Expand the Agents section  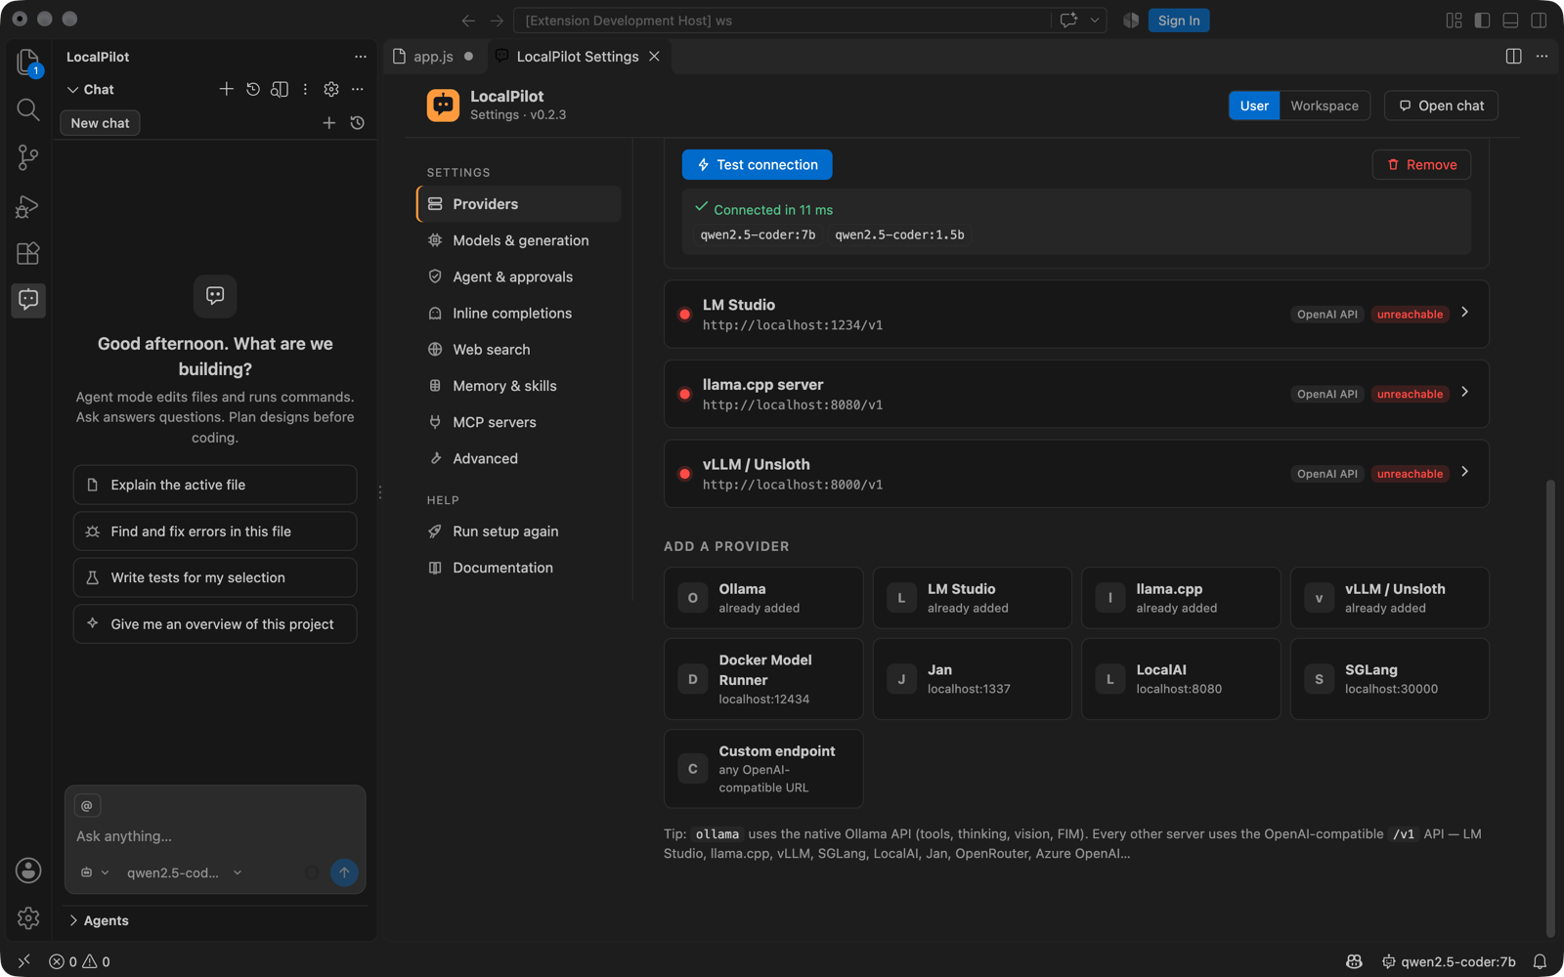click(98, 920)
